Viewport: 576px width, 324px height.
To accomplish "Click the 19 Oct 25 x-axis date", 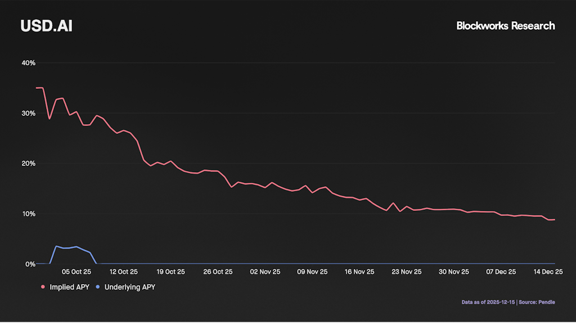I will (170, 272).
